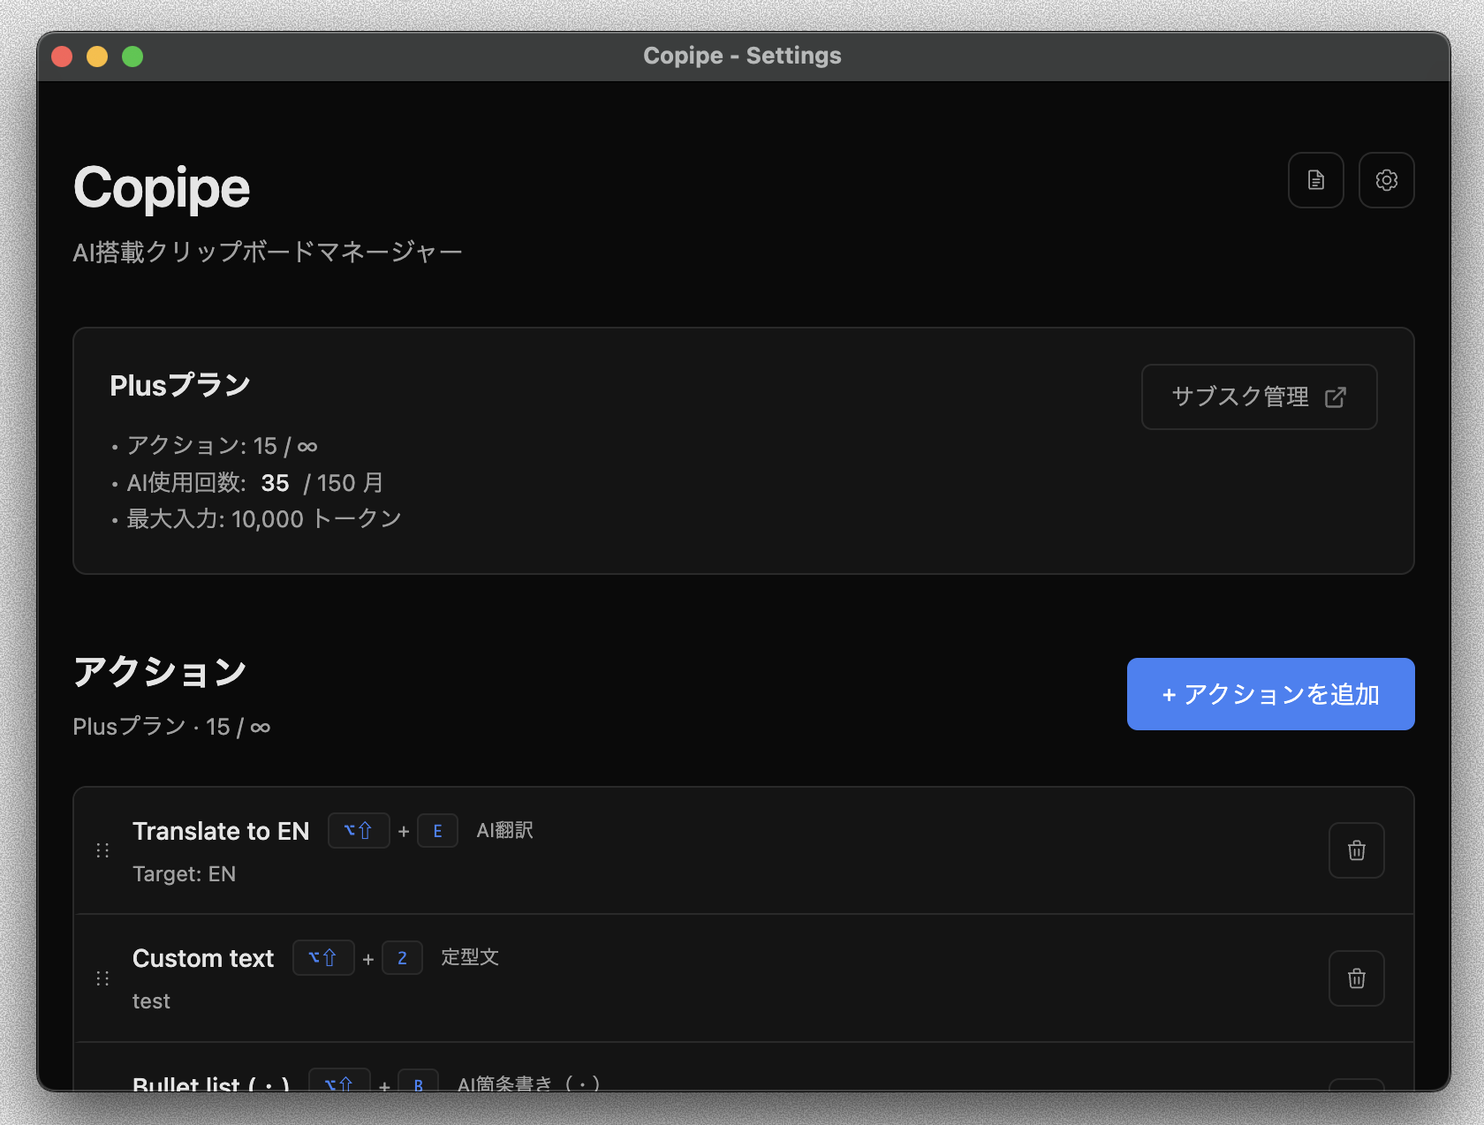Image resolution: width=1484 pixels, height=1125 pixels.
Task: Click the drag handle beside Custom text
Action: (x=102, y=978)
